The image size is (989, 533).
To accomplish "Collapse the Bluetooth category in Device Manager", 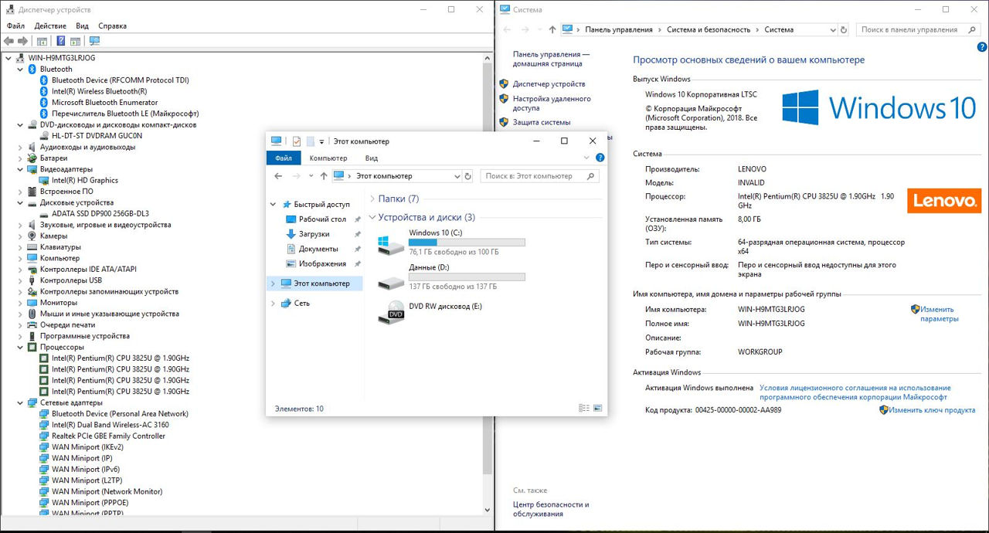I will [20, 69].
